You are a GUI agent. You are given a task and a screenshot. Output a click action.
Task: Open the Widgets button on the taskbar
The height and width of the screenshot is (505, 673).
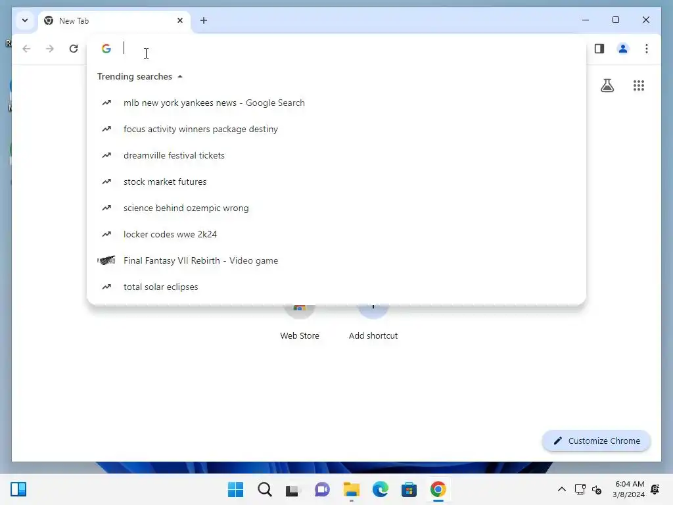click(18, 489)
